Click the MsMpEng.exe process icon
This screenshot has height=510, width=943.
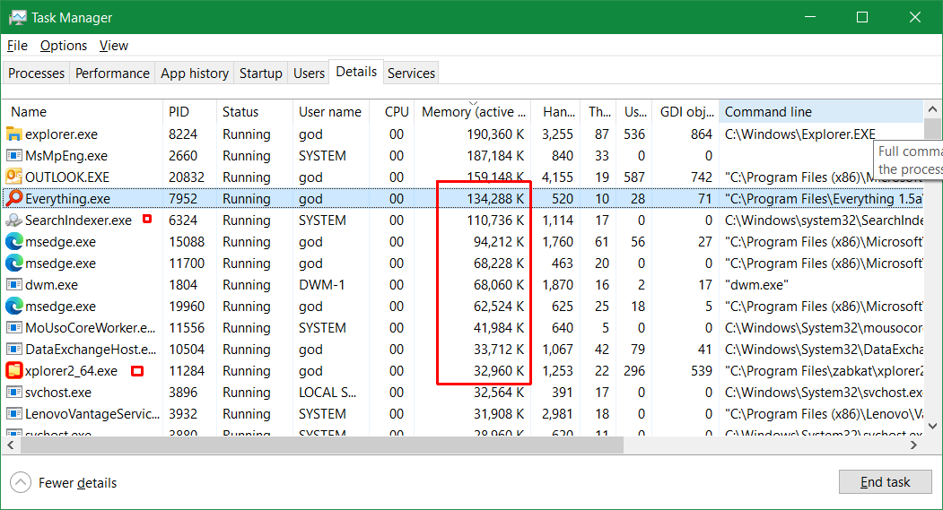[x=13, y=156]
